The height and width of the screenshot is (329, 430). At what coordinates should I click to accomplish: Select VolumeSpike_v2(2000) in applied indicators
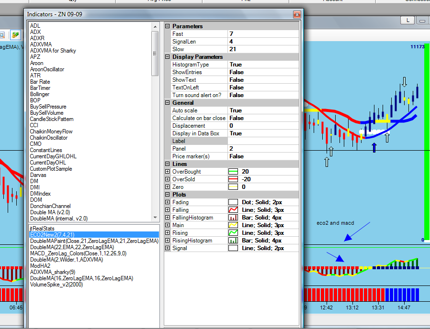(x=56, y=285)
